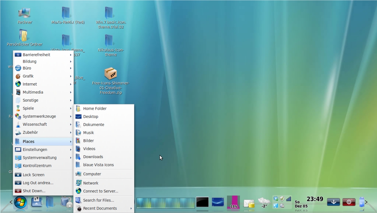This screenshot has width=377, height=213.
Task: Open Dokumente from Places submenu
Action: tap(104, 125)
